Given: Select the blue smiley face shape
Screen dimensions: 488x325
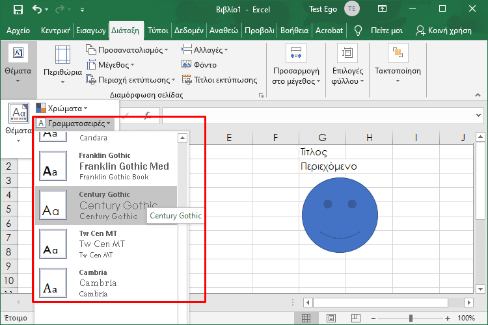Looking at the screenshot, I should pyautogui.click(x=340, y=215).
